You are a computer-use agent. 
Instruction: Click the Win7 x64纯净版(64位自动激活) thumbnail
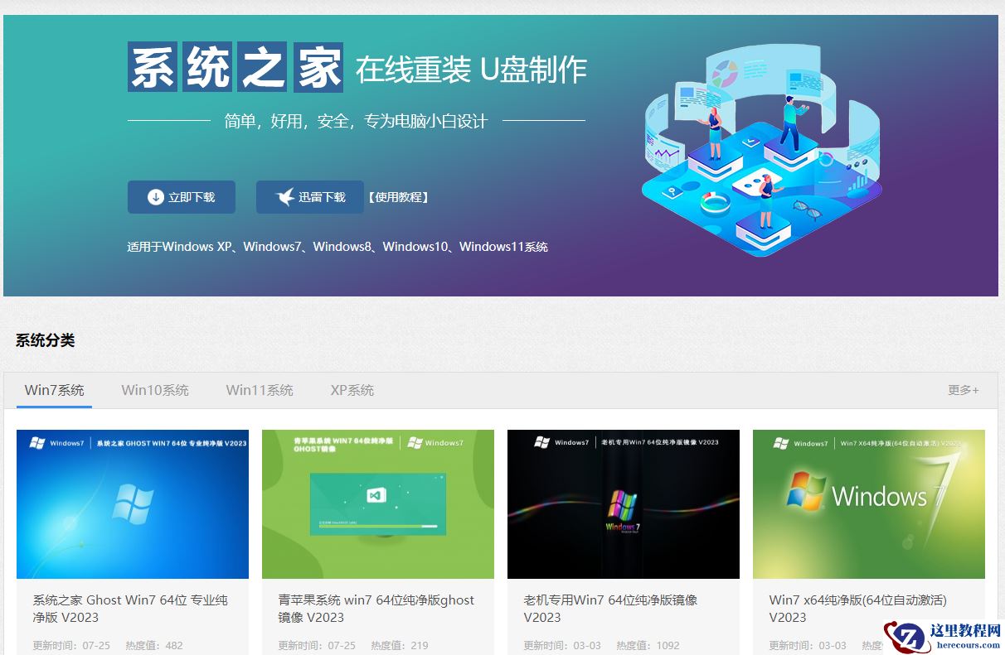click(868, 503)
